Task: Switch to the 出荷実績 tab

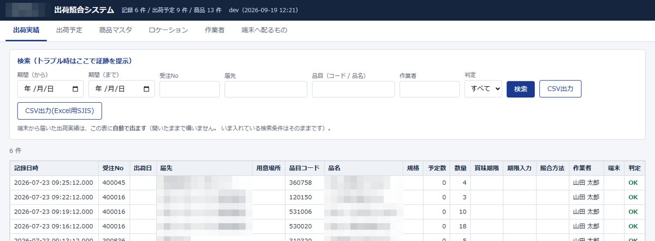Action: (26, 30)
